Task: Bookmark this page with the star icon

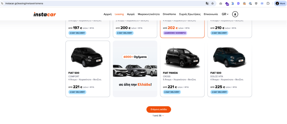Action: pyautogui.click(x=212, y=3)
